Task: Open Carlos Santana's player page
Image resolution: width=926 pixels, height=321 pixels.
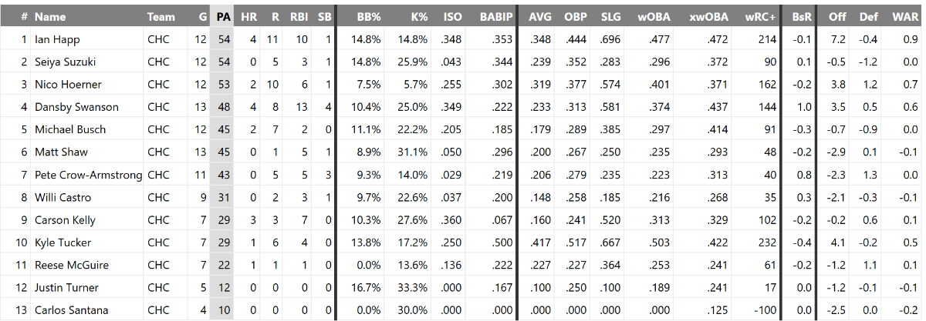Action: click(x=71, y=310)
